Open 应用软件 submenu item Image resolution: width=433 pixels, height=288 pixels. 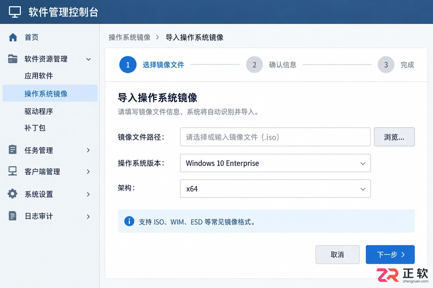(39, 76)
